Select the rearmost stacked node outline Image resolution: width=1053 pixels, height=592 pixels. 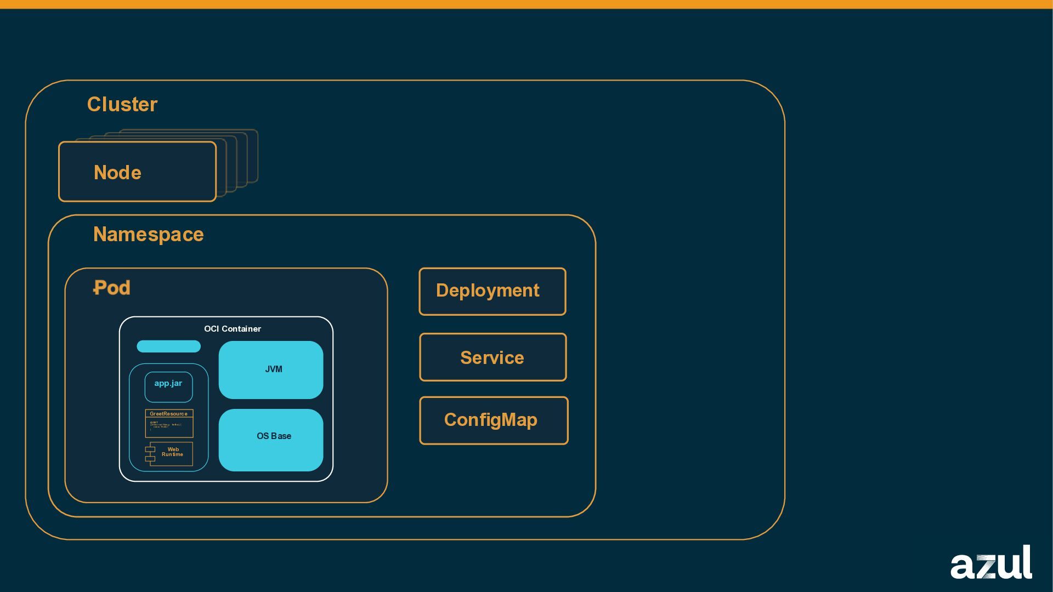click(253, 156)
